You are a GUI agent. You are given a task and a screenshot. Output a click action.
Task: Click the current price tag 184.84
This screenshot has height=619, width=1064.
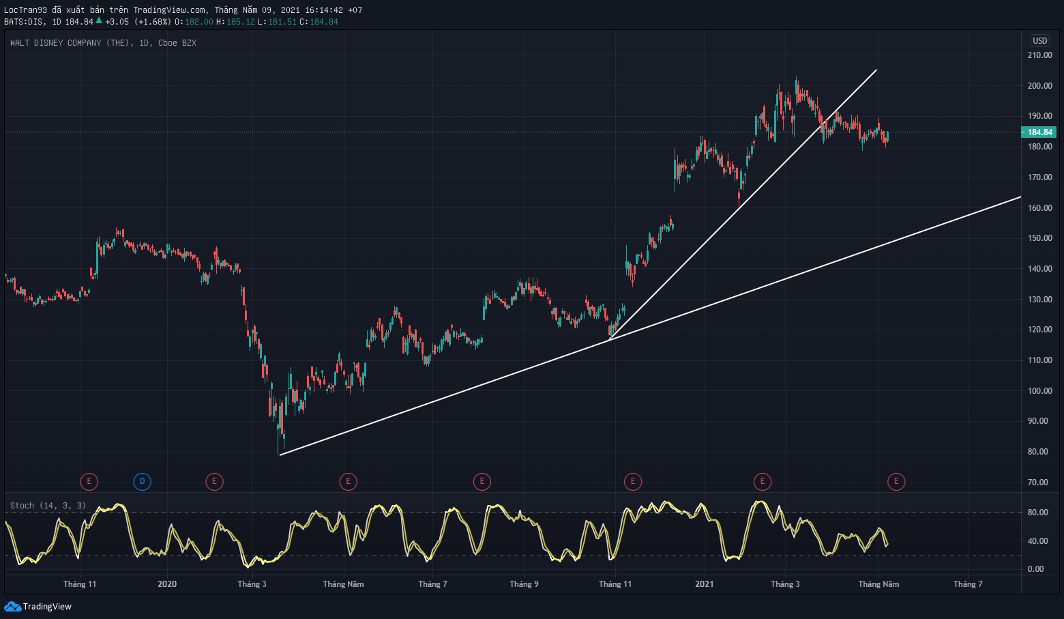1039,132
